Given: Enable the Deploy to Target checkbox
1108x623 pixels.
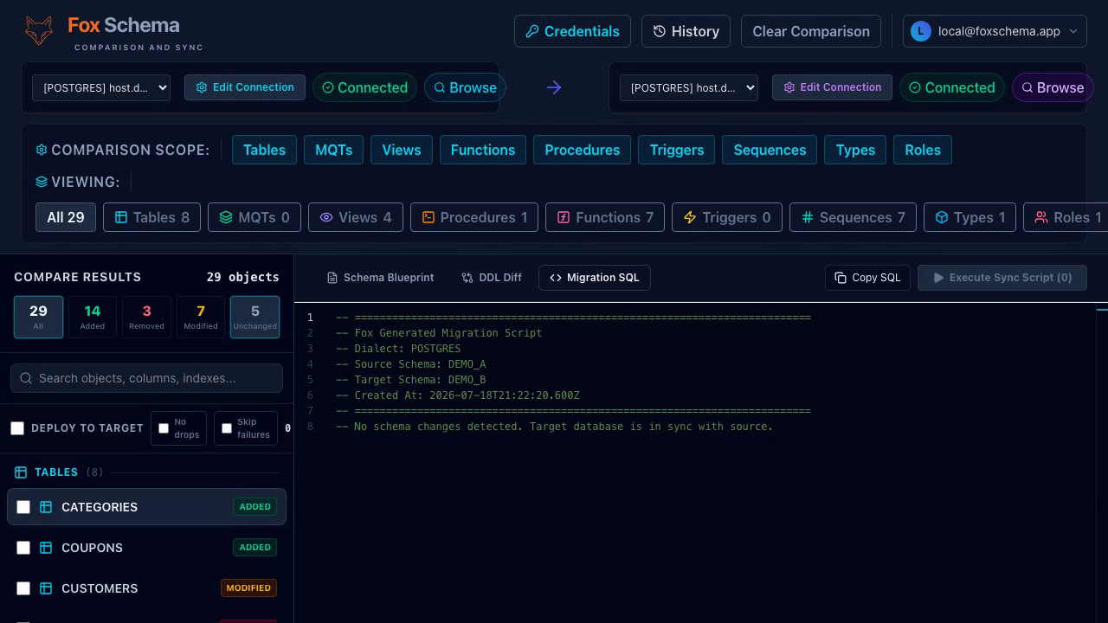Looking at the screenshot, I should point(17,428).
